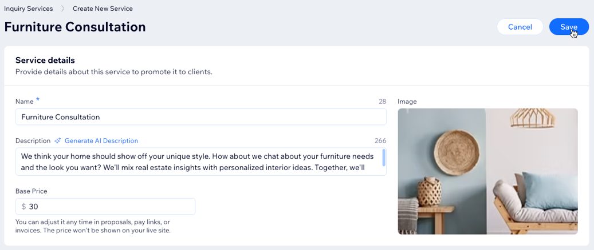
Task: Focus the Name field containing Furniture Consultation
Action: tap(200, 117)
